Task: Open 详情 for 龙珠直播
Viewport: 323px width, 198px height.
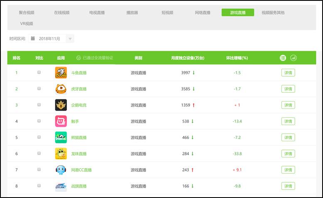Action: coord(288,154)
